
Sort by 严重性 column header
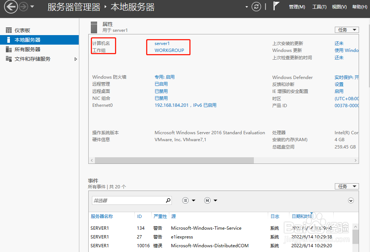click(x=160, y=217)
